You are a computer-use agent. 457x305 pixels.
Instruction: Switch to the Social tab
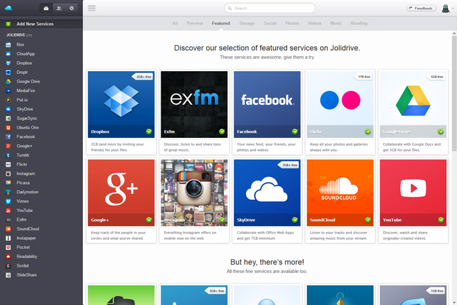[x=270, y=24]
